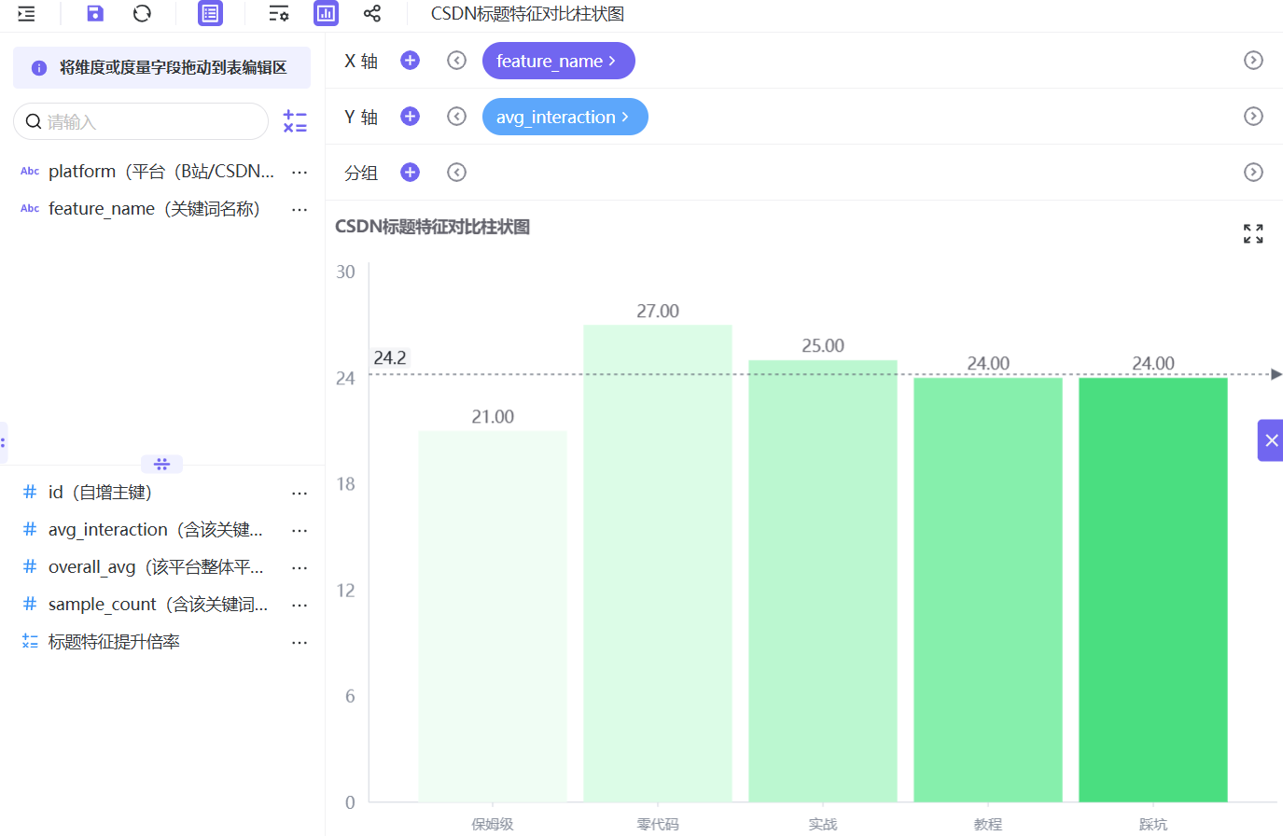Close the side panel purple X
The width and height of the screenshot is (1283, 836).
tap(1271, 440)
